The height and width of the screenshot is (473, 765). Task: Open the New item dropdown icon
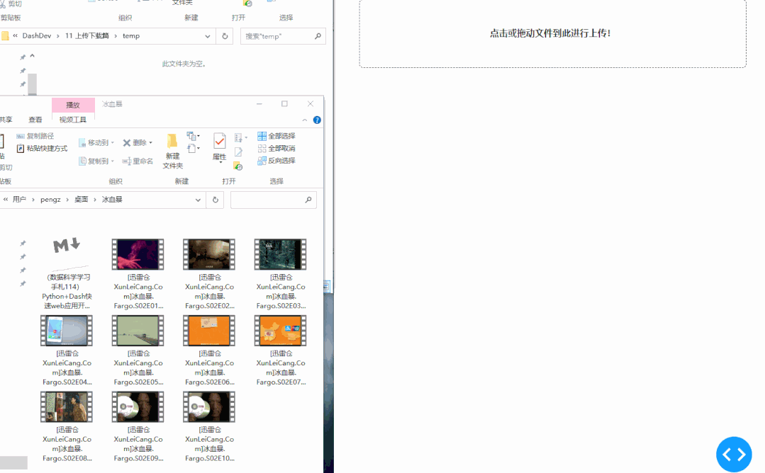[x=194, y=136]
